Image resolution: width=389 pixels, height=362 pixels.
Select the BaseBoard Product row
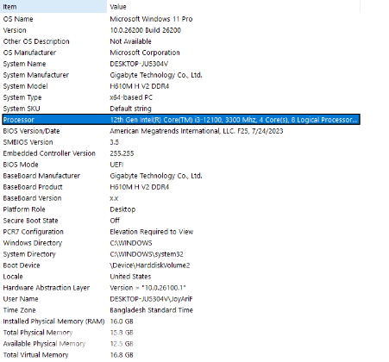(x=180, y=187)
